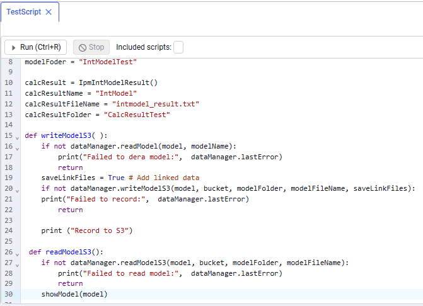Click the modelFoder variable on line 8
The width and height of the screenshot is (423, 306).
[45, 62]
